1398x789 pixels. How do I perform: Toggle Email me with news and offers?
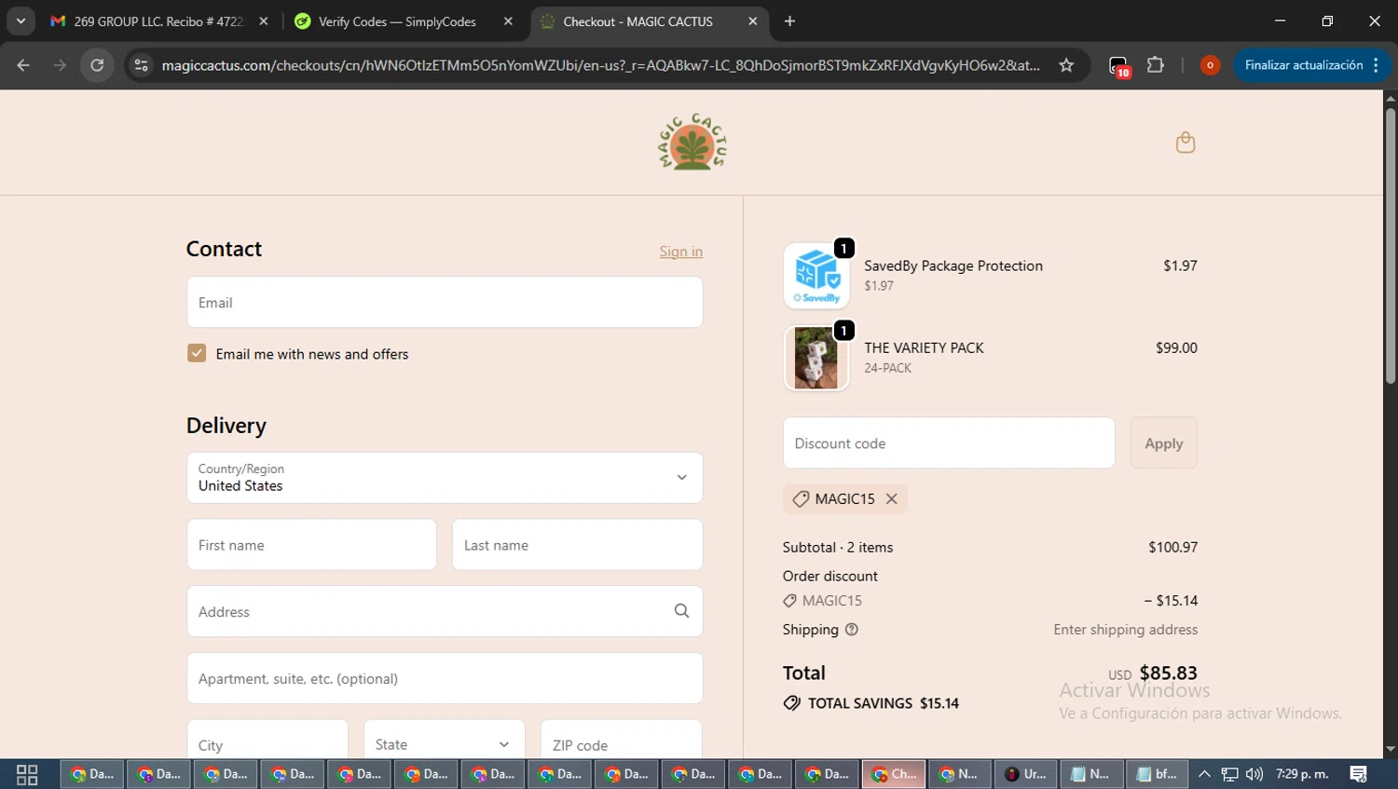[x=197, y=353]
